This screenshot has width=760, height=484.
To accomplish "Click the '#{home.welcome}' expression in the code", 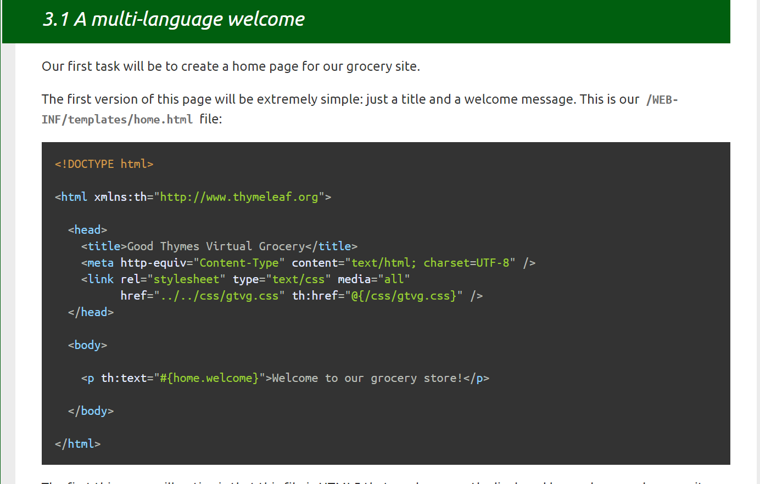I will 209,378.
